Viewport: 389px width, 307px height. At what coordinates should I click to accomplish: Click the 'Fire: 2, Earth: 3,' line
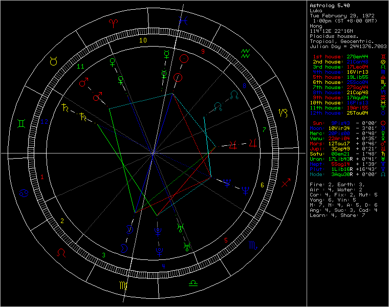pos(337,185)
